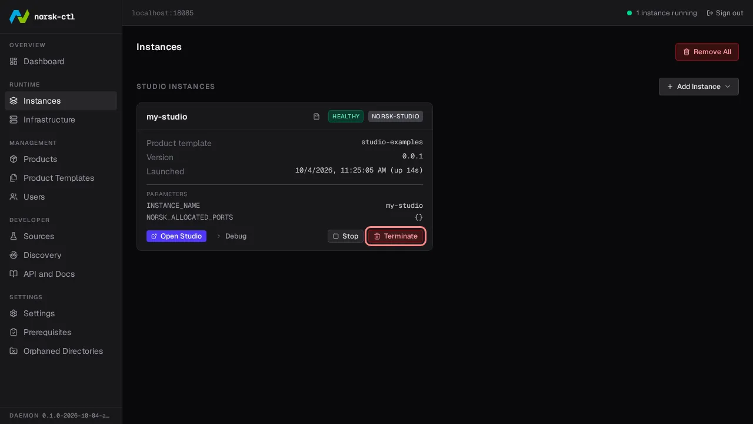753x424 pixels.
Task: Click the Sign out arrow icon
Action: point(710,13)
